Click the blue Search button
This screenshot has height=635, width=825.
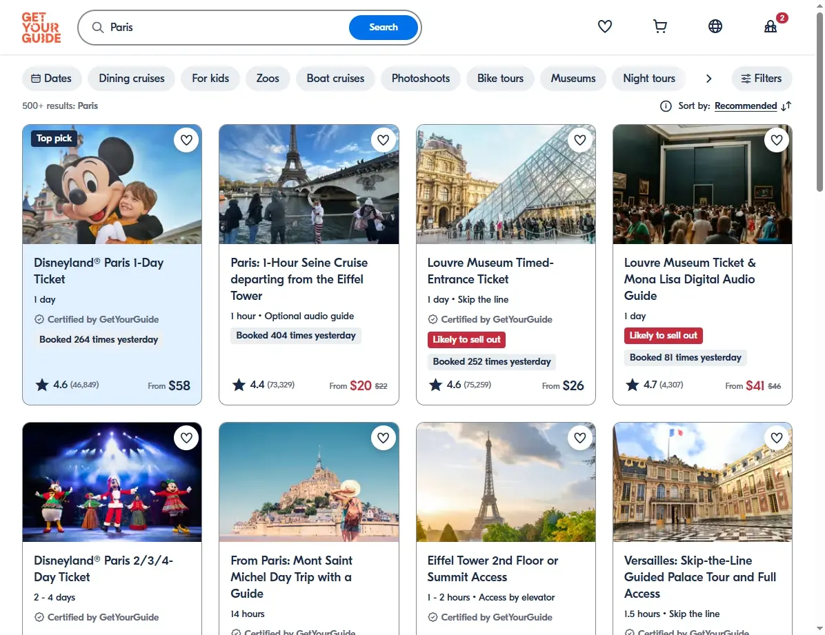point(384,28)
